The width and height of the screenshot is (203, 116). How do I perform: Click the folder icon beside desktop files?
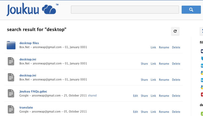pyautogui.click(x=11, y=45)
